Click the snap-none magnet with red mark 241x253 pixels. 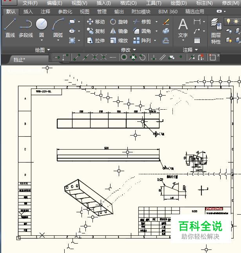pyautogui.click(x=201, y=57)
